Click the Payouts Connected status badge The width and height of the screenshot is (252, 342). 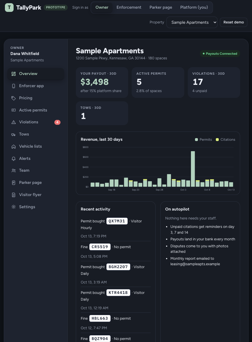(x=220, y=54)
